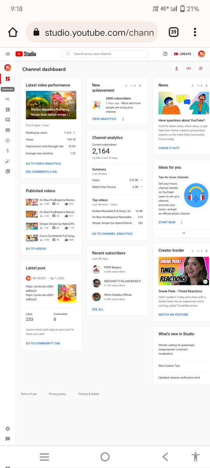
Task: Tap Android back navigation button
Action: tap(165, 457)
